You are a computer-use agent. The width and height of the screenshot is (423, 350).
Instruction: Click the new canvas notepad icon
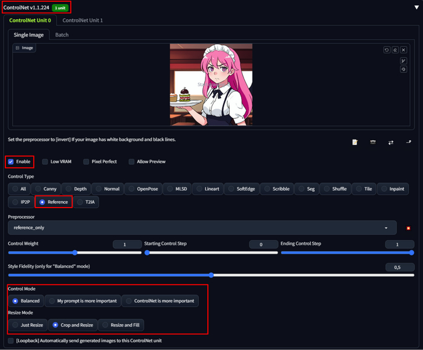pos(355,142)
